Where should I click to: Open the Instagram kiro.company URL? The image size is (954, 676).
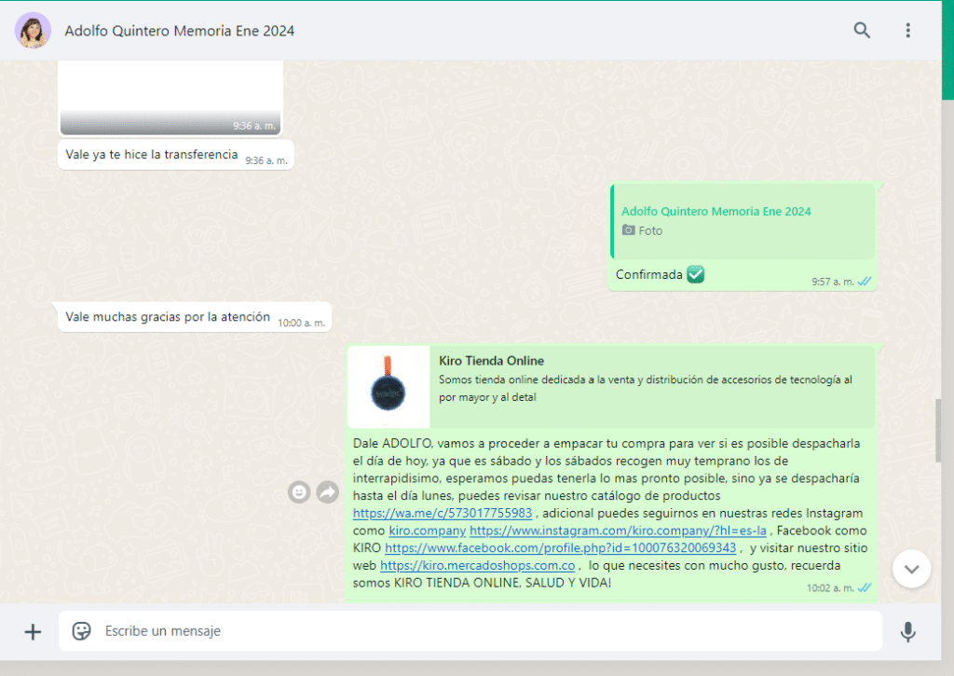pos(618,531)
